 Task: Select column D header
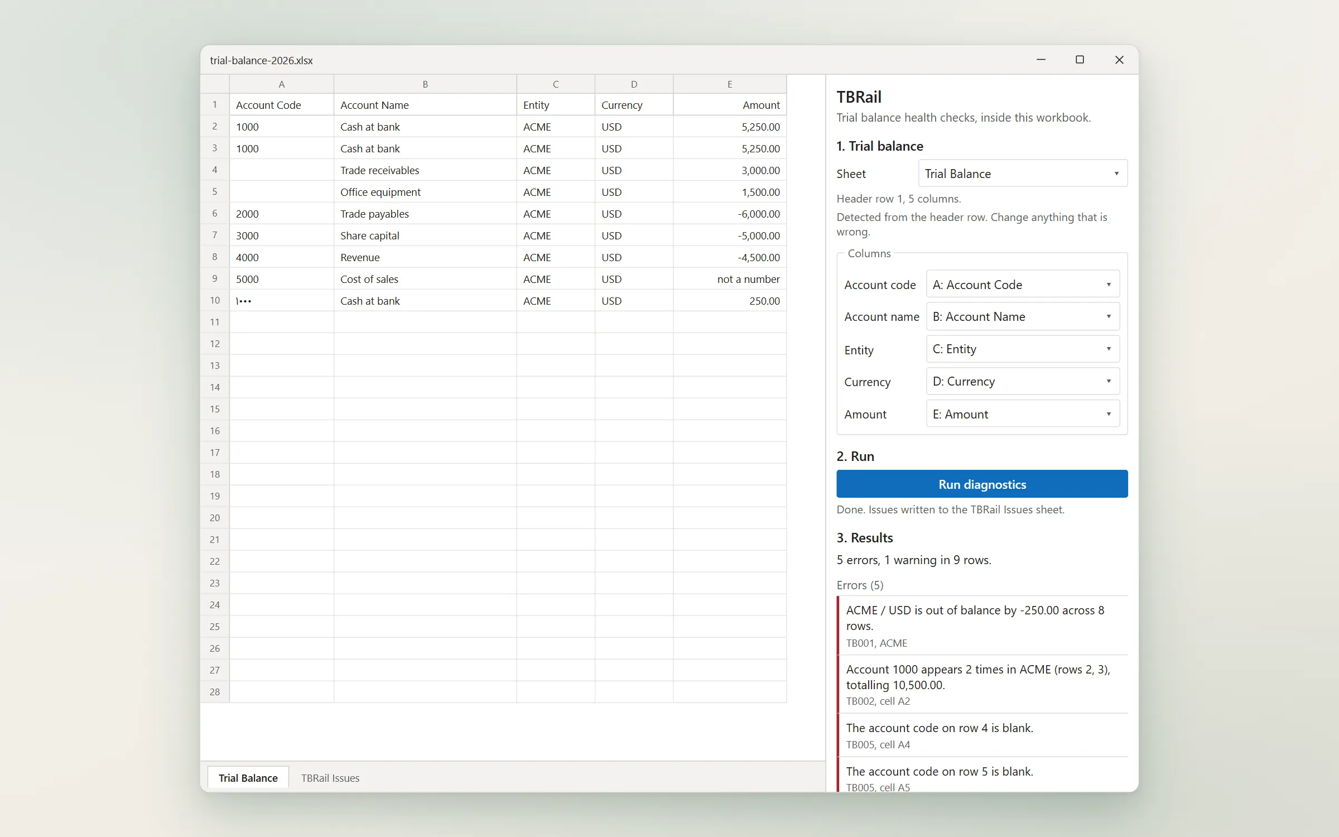(634, 84)
